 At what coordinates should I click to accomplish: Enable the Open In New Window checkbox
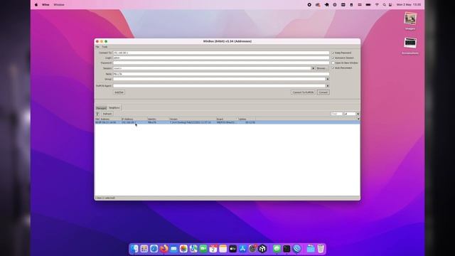click(x=333, y=63)
